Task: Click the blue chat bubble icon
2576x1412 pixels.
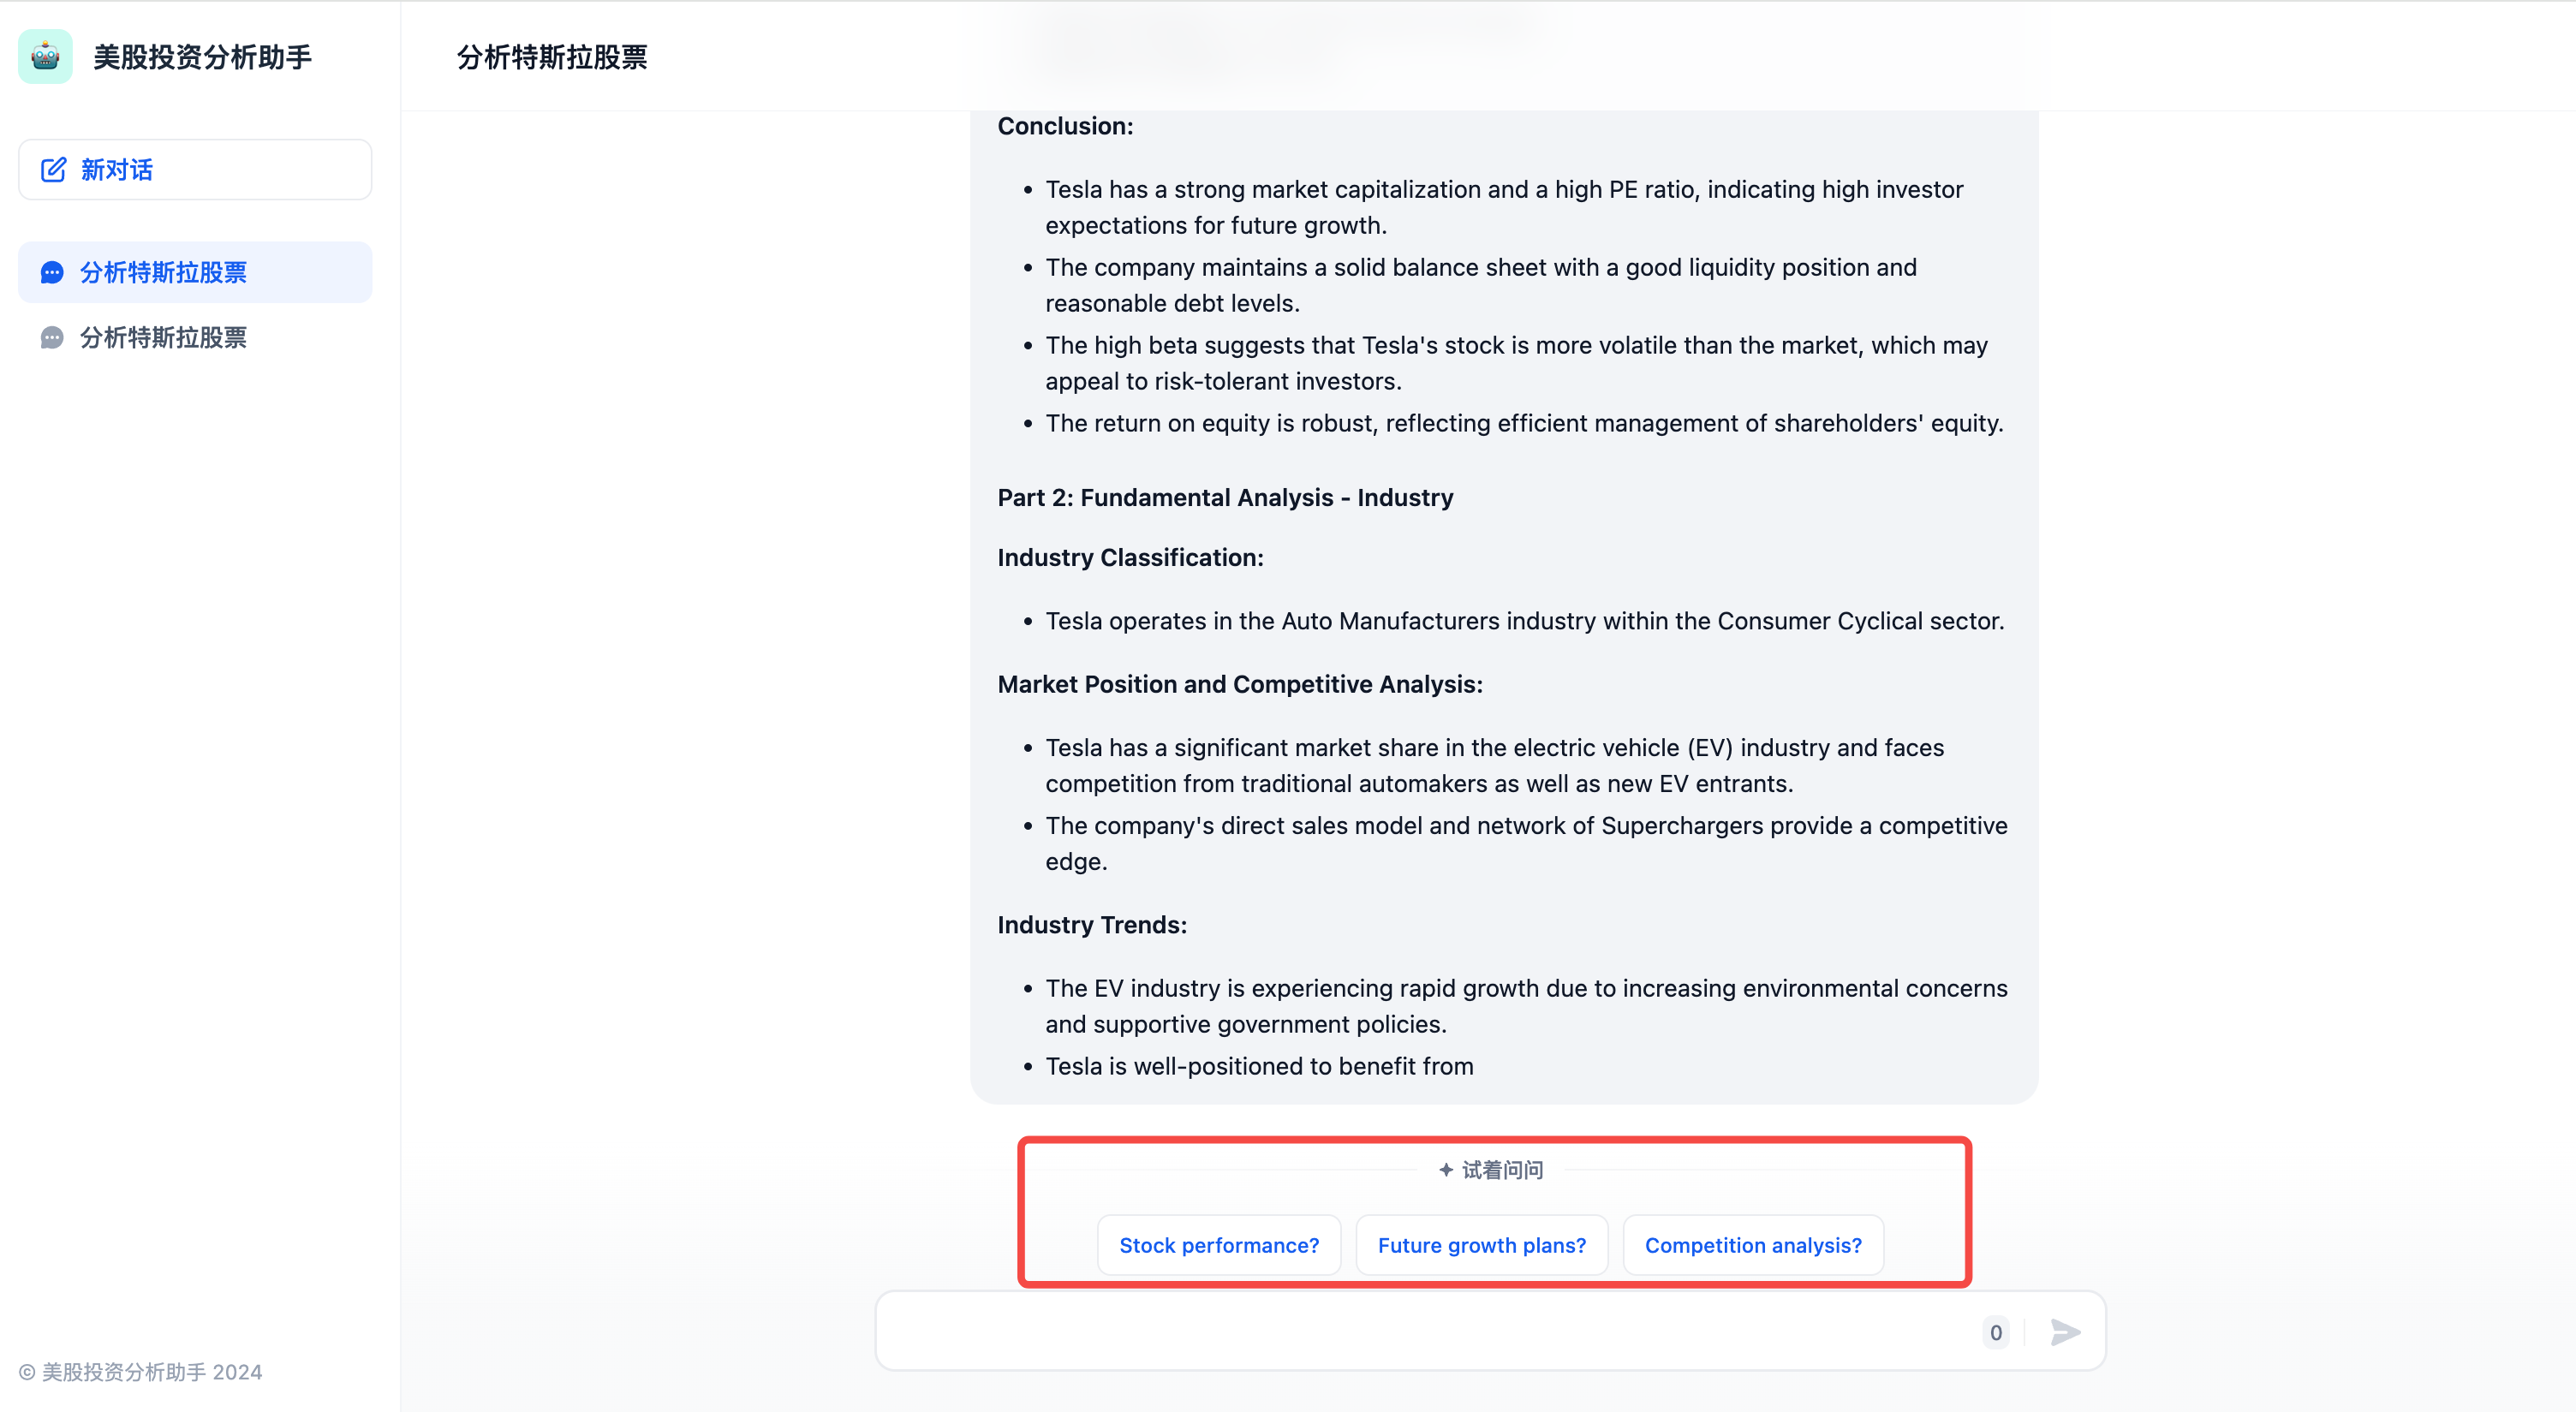Action: click(52, 273)
